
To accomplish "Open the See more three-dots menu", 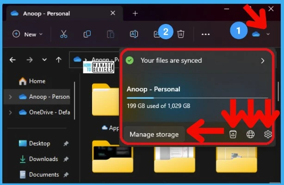I will pos(205,34).
